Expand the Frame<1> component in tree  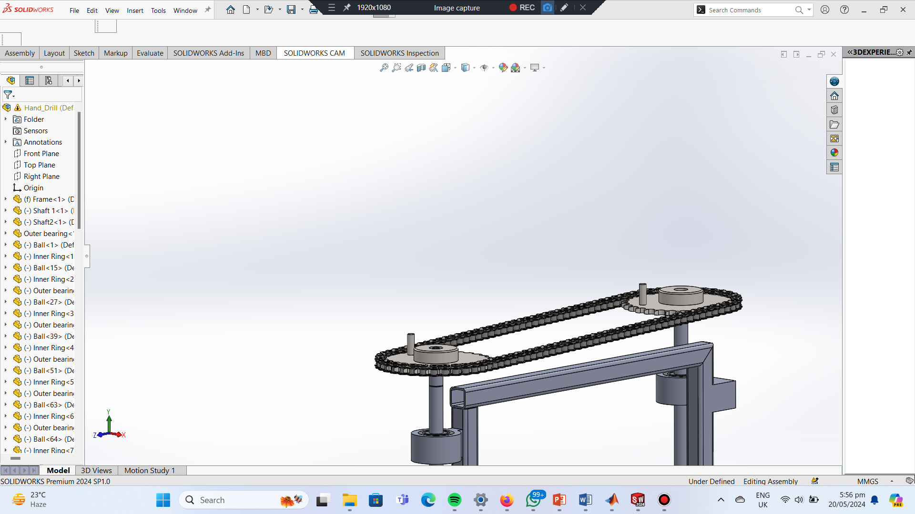click(6, 199)
